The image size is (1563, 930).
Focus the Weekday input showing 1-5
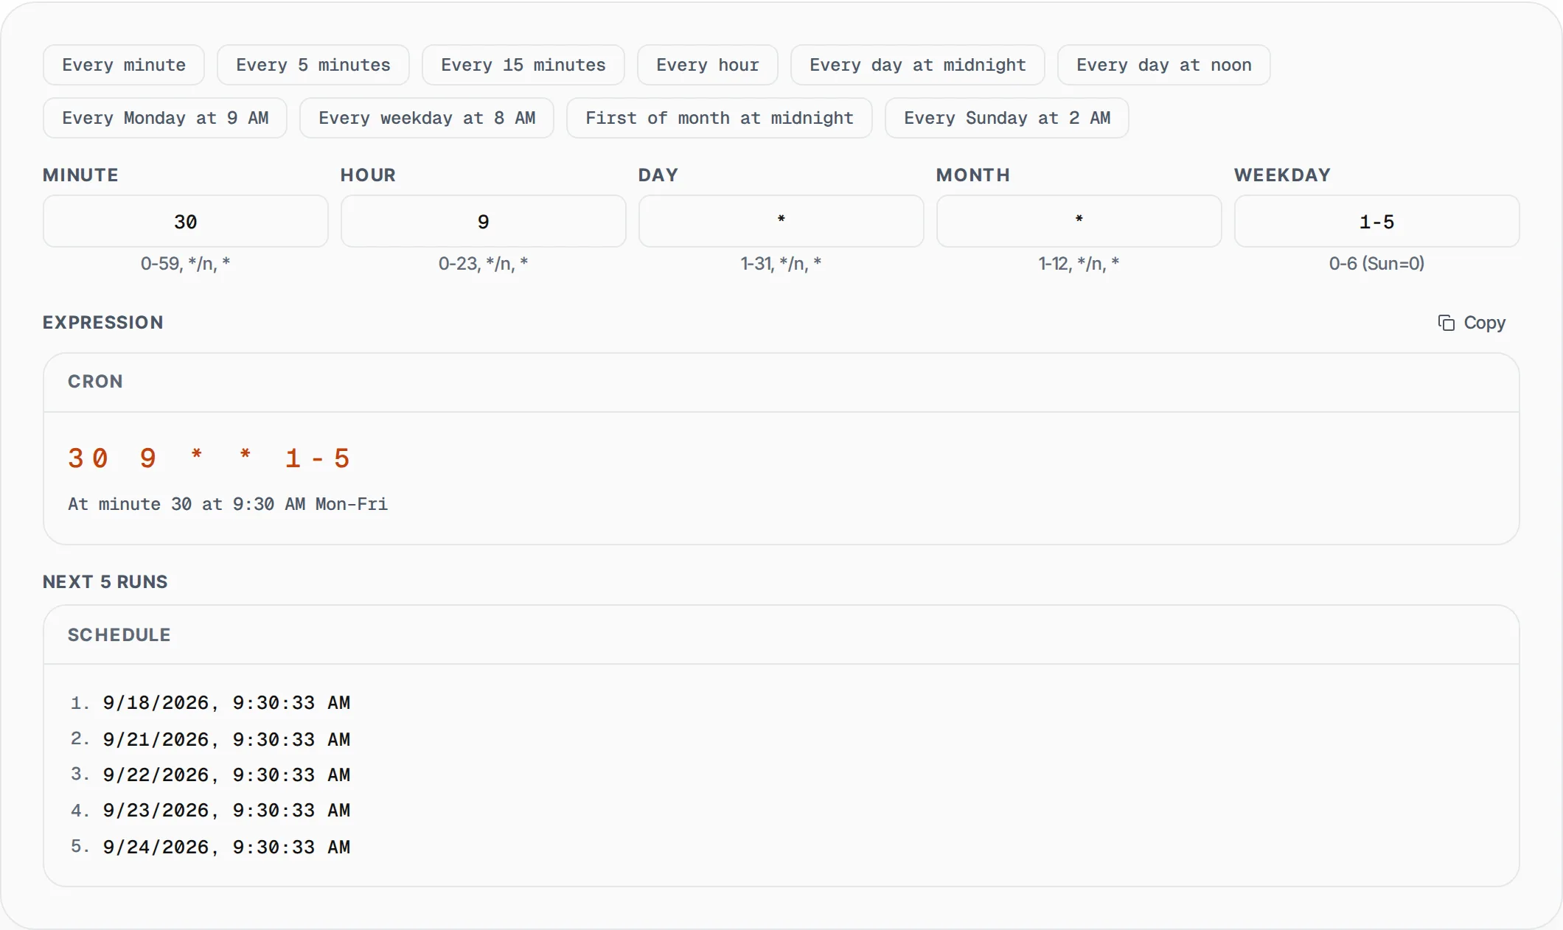tap(1377, 221)
